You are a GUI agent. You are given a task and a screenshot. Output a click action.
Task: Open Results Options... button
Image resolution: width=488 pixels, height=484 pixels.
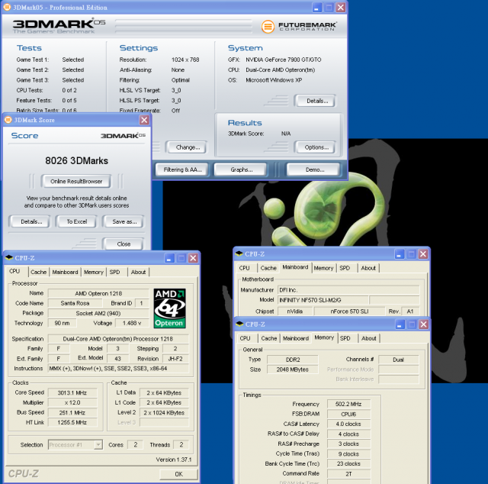coord(316,147)
